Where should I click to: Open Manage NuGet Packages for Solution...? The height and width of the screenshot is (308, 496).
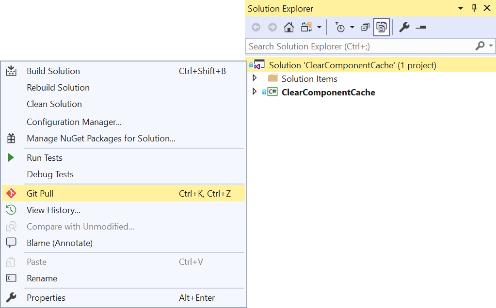click(123, 139)
